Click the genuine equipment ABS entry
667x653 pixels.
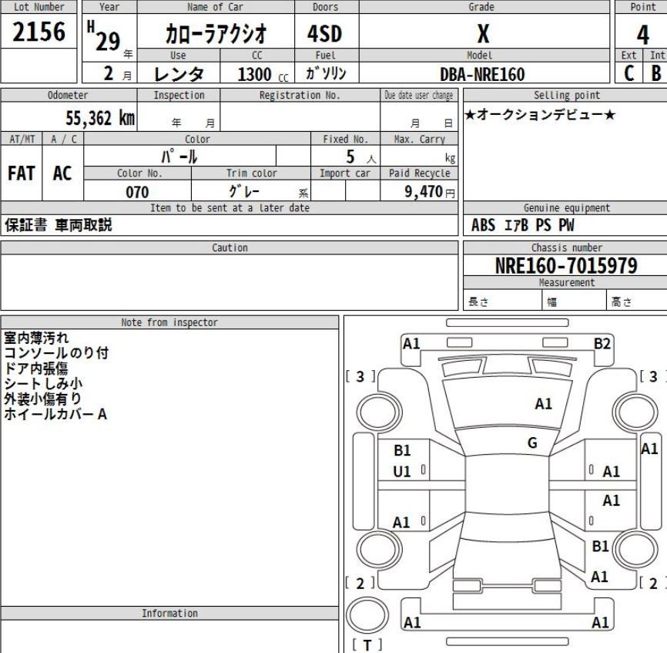484,226
